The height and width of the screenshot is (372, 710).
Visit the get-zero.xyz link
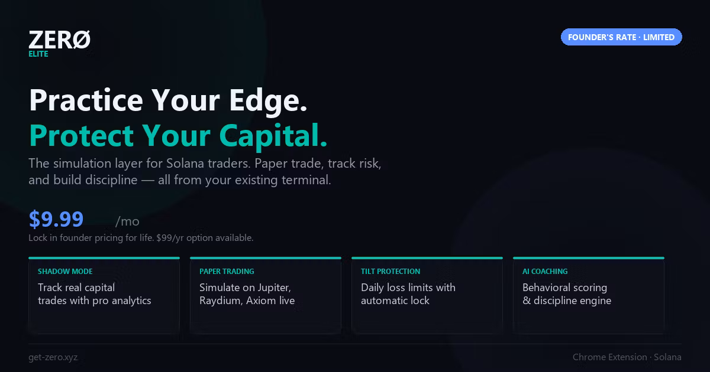(x=53, y=357)
